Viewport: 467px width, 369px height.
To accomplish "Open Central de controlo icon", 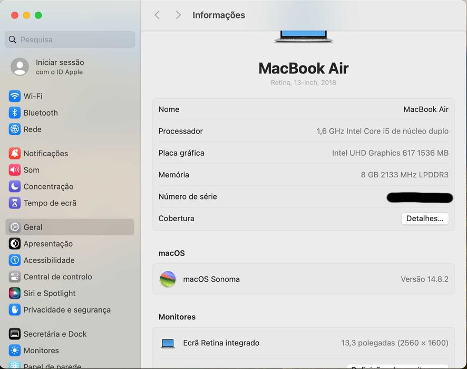I will (15, 277).
